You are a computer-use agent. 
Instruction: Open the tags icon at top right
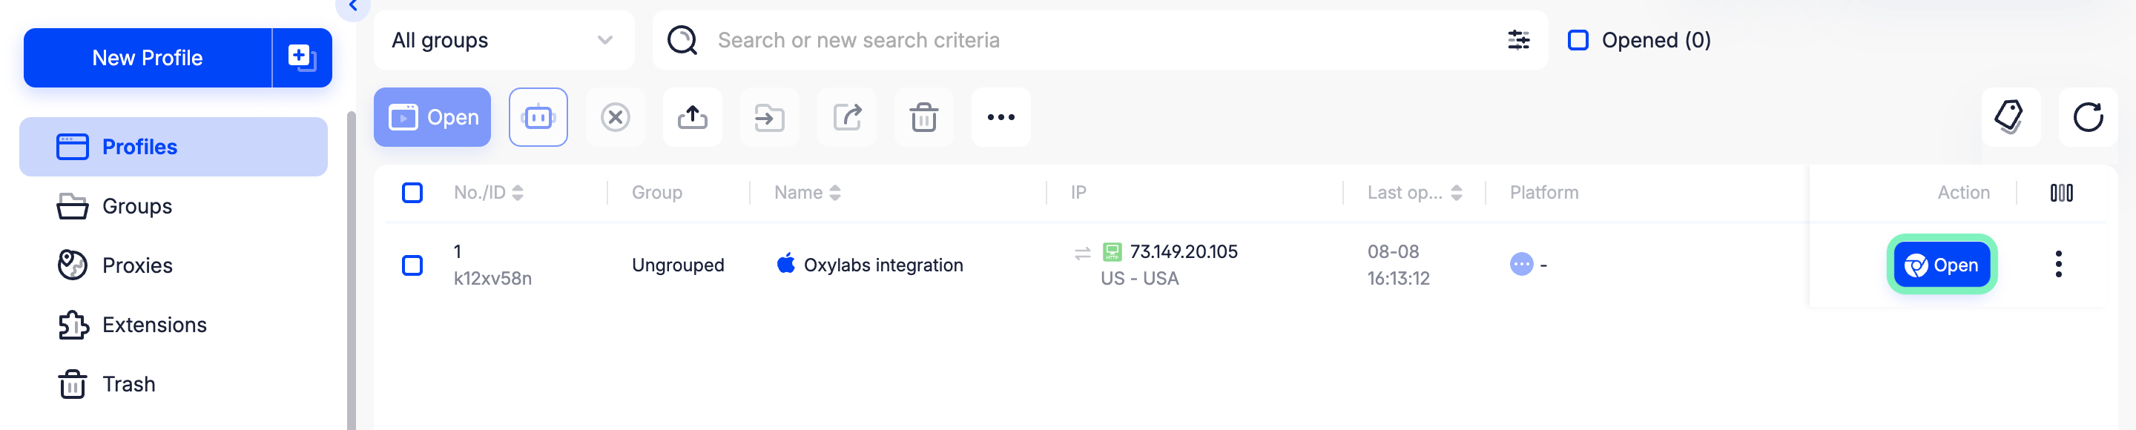coord(2009,117)
